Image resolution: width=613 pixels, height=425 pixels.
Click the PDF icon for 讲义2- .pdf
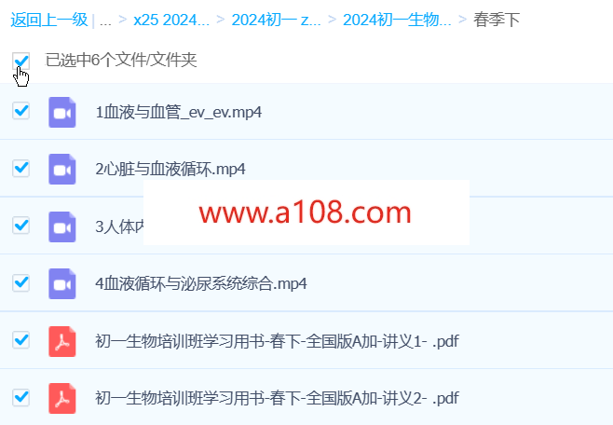(x=62, y=398)
